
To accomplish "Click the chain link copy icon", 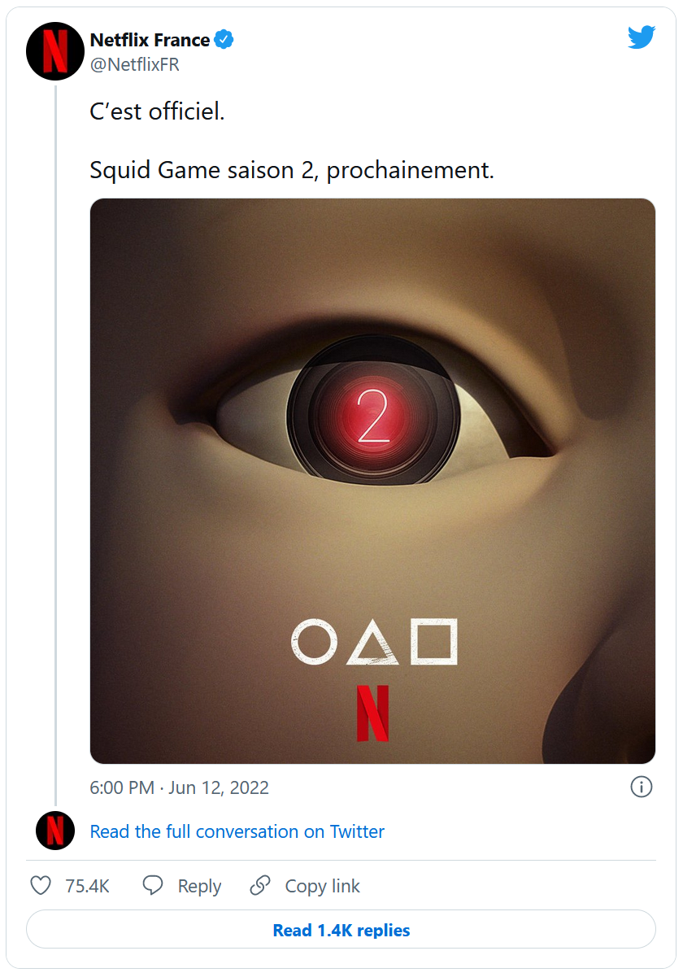I will (260, 886).
